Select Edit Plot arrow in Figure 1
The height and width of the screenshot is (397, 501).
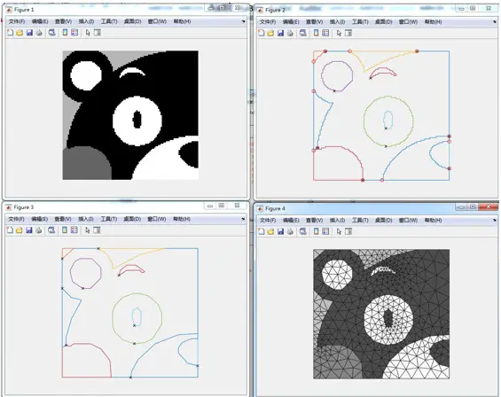coord(88,33)
